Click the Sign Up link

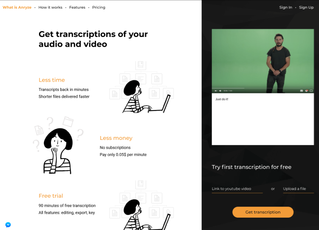pos(306,7)
